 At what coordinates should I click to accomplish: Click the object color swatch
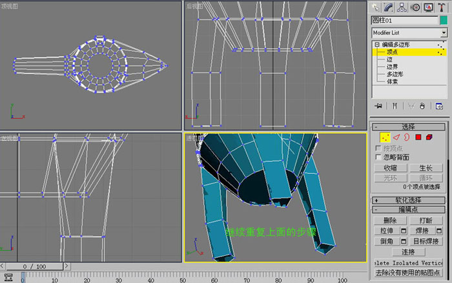tap(444, 20)
